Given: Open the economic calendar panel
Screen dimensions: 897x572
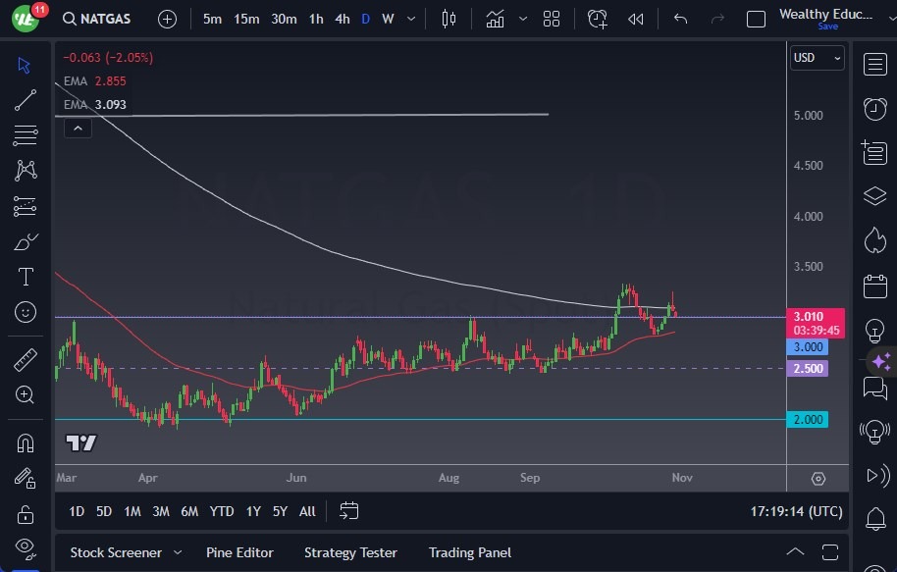Looking at the screenshot, I should 874,286.
